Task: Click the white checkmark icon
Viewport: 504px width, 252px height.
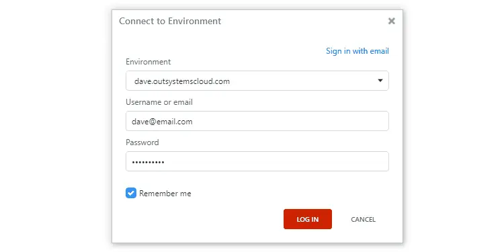Action: [x=131, y=193]
